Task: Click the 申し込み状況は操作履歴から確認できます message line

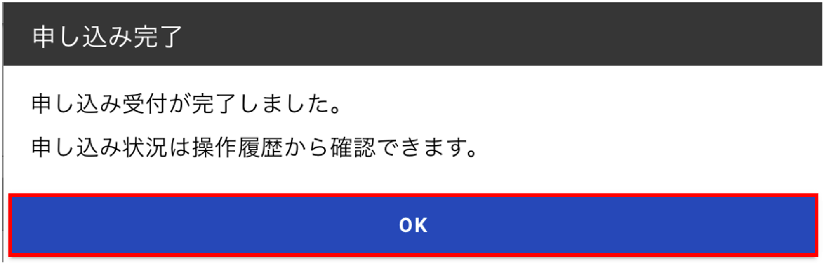Action: [254, 147]
